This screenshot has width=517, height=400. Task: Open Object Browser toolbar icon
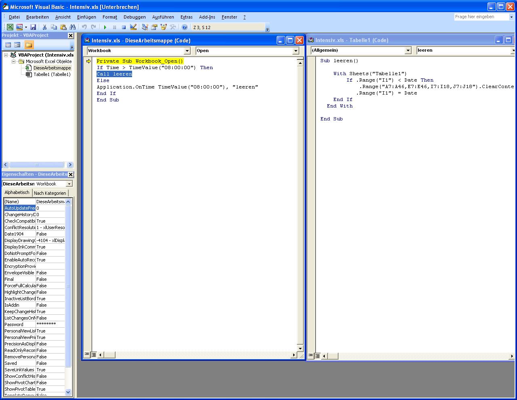[x=163, y=27]
